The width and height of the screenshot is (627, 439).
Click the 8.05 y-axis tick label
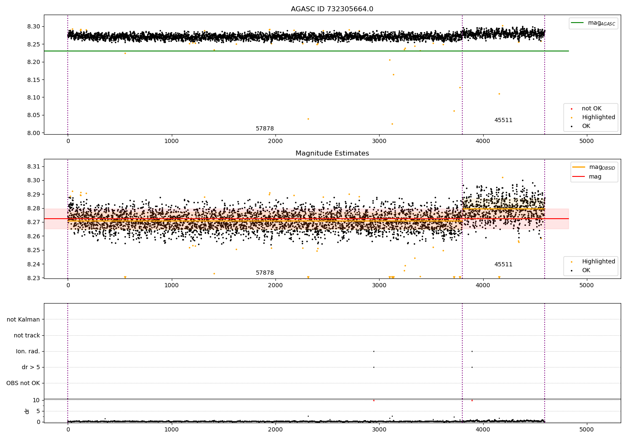[x=33, y=115]
